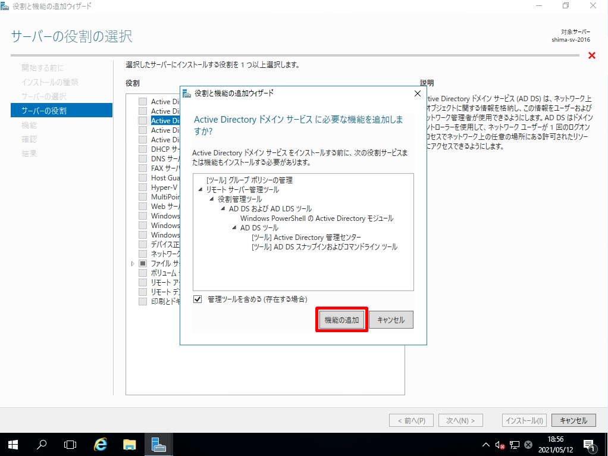Toggle the ファイル サービス role checkbox
The height and width of the screenshot is (456, 608).
point(143,264)
